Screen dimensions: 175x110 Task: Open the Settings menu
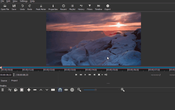tap(24, 1)
